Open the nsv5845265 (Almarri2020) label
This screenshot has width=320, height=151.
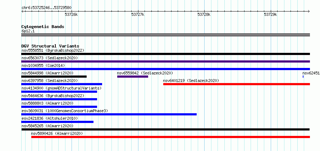point(47,126)
